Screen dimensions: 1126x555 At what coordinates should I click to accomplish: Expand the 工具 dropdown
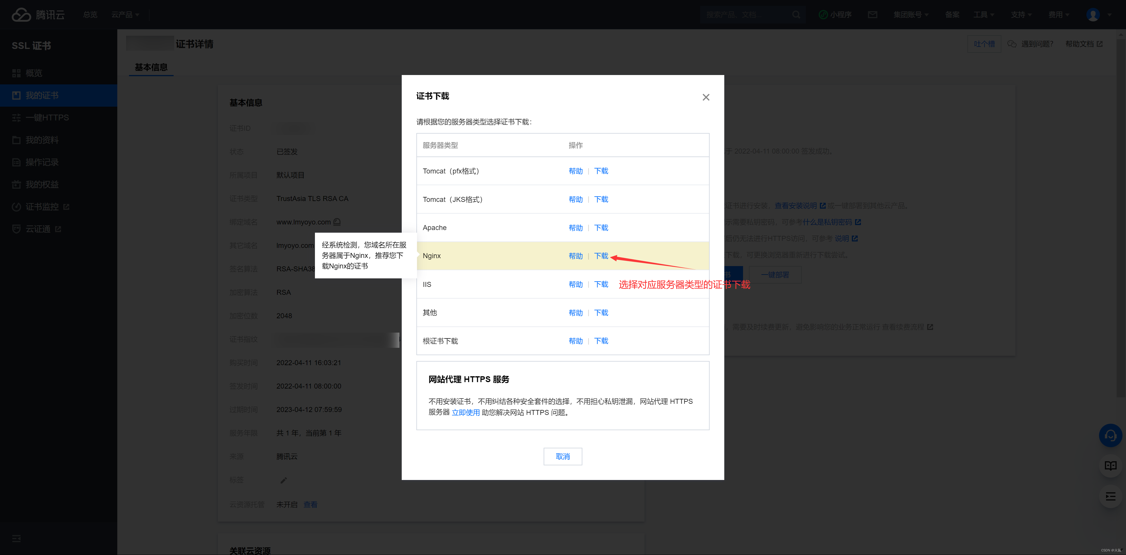coord(983,14)
